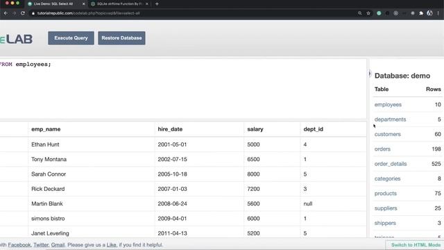
Task: Click the browser back arrow
Action: (6, 13)
